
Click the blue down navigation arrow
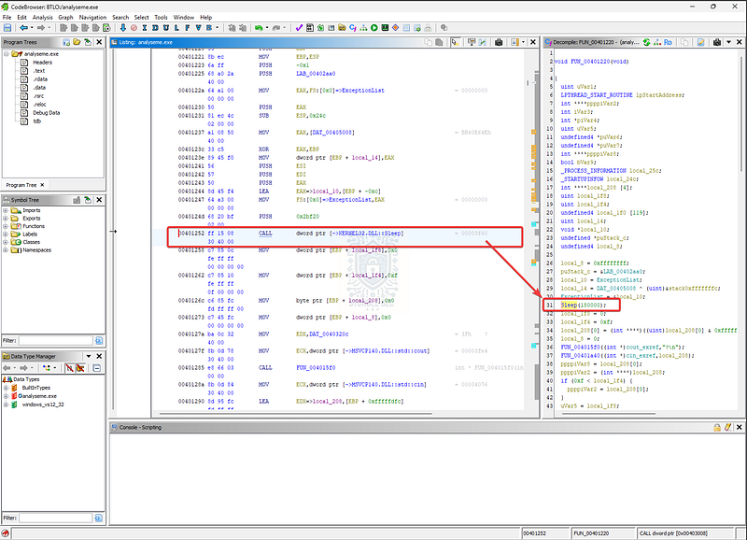pos(123,28)
